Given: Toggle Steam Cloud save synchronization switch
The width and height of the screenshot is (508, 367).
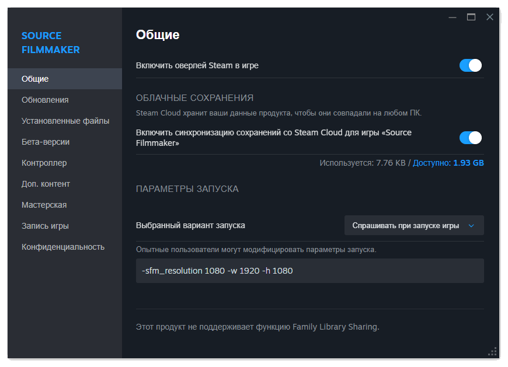Looking at the screenshot, I should [x=470, y=138].
